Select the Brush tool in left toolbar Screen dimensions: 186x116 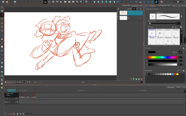tap(2, 15)
